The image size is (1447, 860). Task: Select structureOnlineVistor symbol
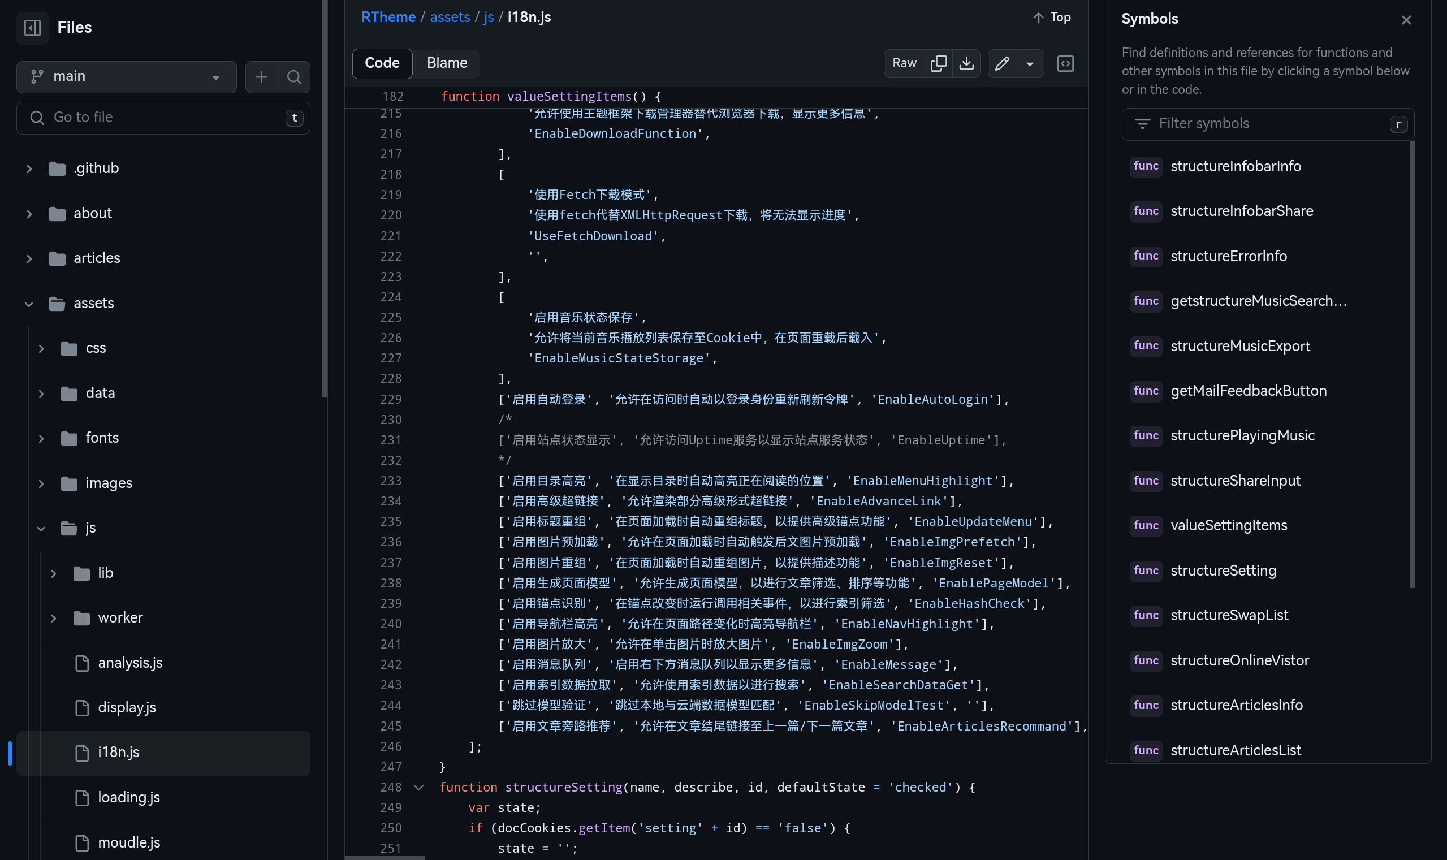1239,660
